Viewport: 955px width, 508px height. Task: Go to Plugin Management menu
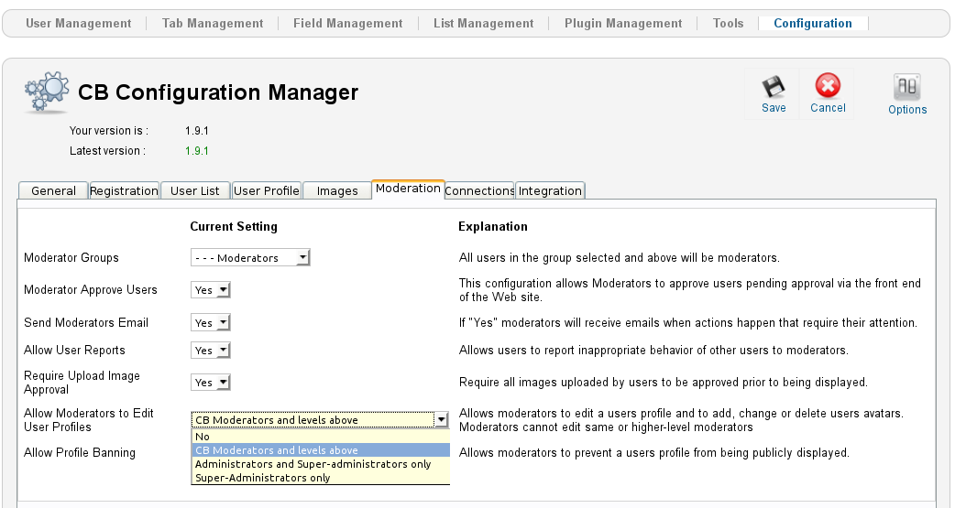click(623, 24)
